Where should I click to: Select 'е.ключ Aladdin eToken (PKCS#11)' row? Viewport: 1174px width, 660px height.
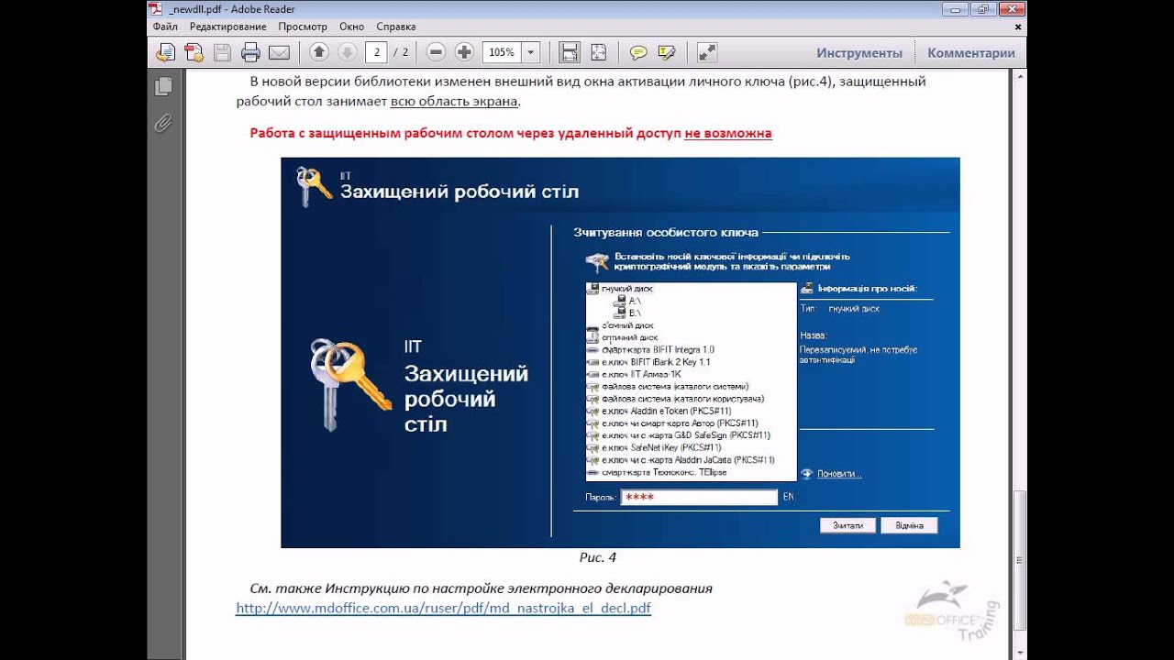[666, 411]
